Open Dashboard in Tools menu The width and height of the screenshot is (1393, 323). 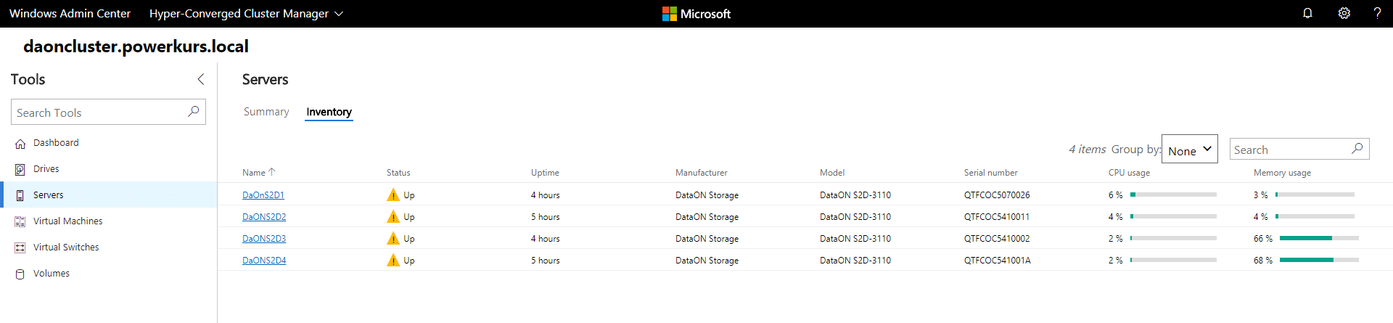coord(56,143)
